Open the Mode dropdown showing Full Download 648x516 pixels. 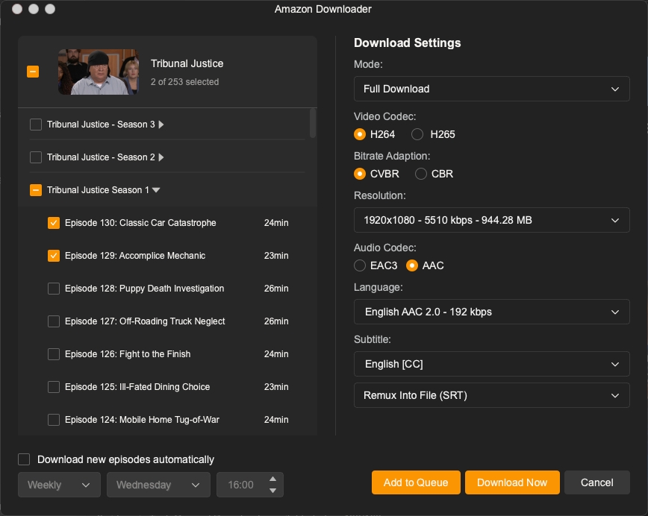491,89
